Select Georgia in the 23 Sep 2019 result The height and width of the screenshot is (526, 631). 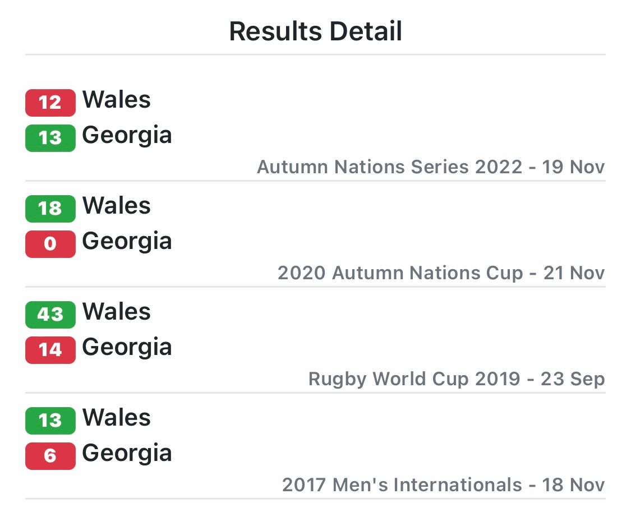pyautogui.click(x=127, y=348)
